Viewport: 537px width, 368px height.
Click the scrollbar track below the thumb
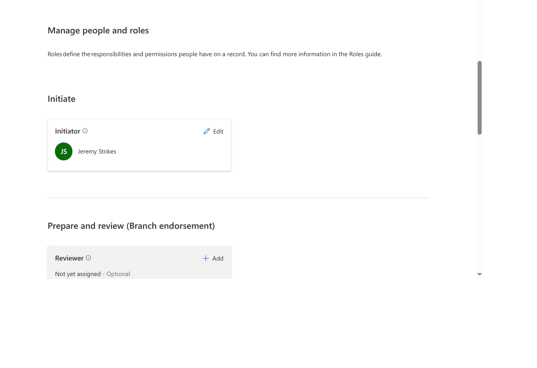(480, 204)
